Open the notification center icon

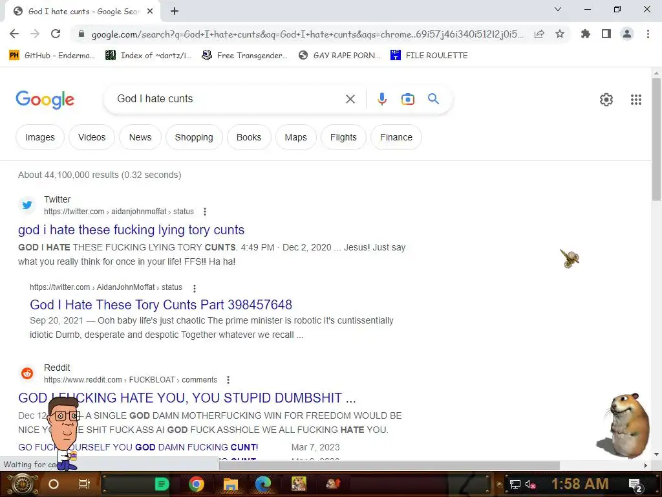click(635, 485)
